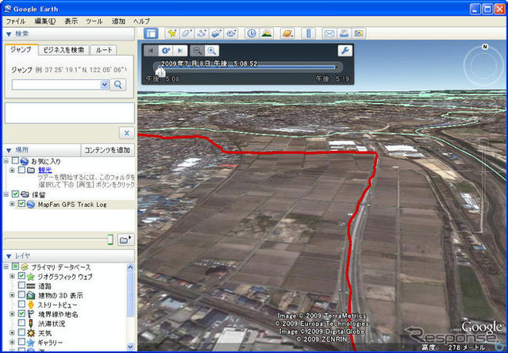Step the time slider forward
This screenshot has width=508, height=353.
180,51
